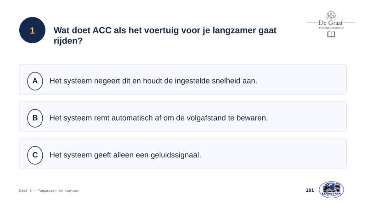Click the question number 1 circle badge

point(32,30)
